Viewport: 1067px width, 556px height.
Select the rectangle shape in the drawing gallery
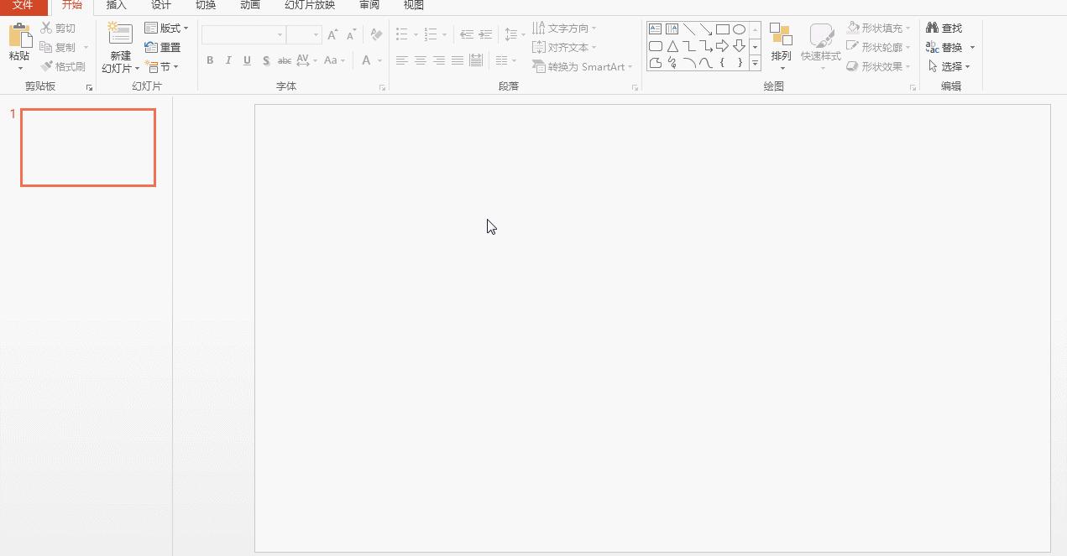(x=724, y=28)
